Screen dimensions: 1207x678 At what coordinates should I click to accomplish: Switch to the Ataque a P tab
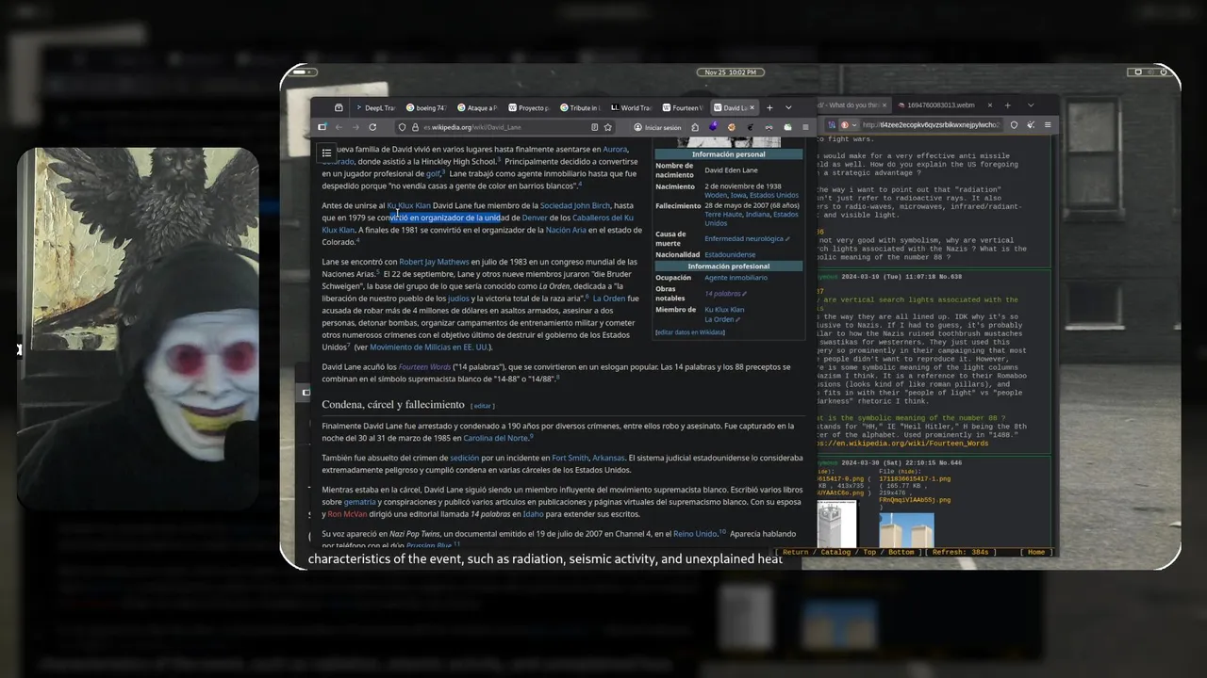478,107
